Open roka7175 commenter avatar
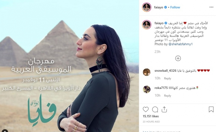 tap(147, 89)
